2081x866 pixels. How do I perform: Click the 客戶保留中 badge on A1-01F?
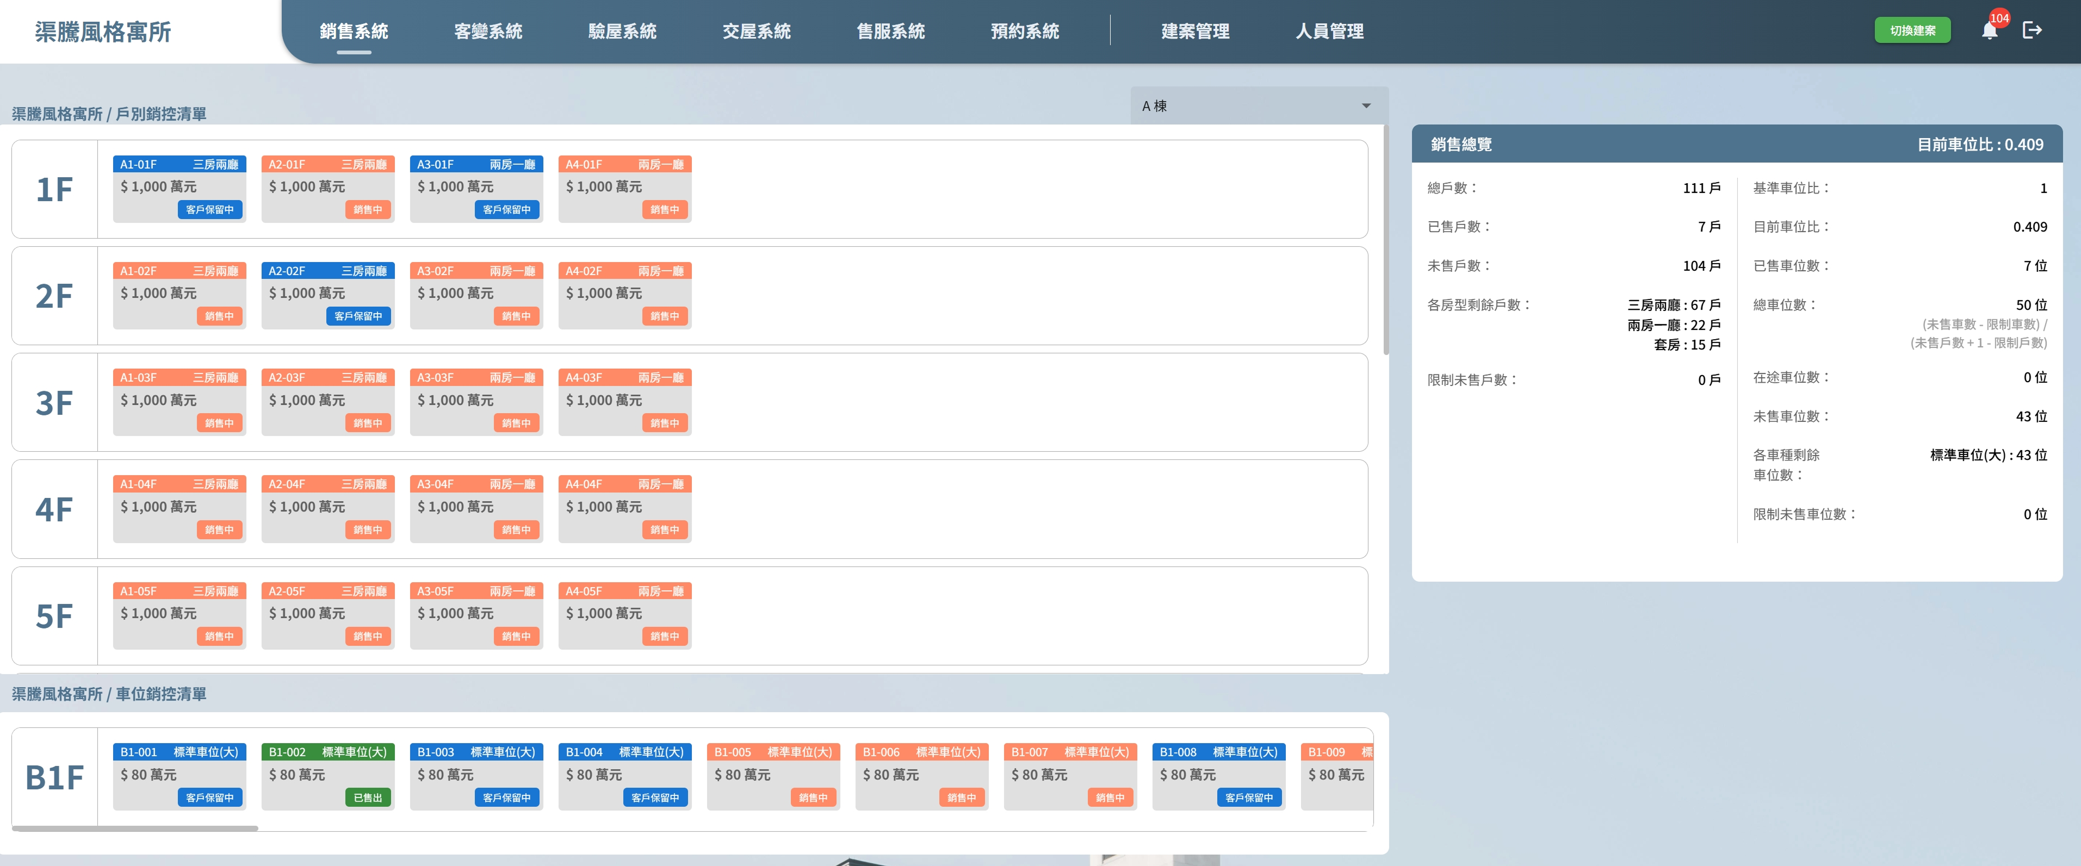(x=210, y=210)
